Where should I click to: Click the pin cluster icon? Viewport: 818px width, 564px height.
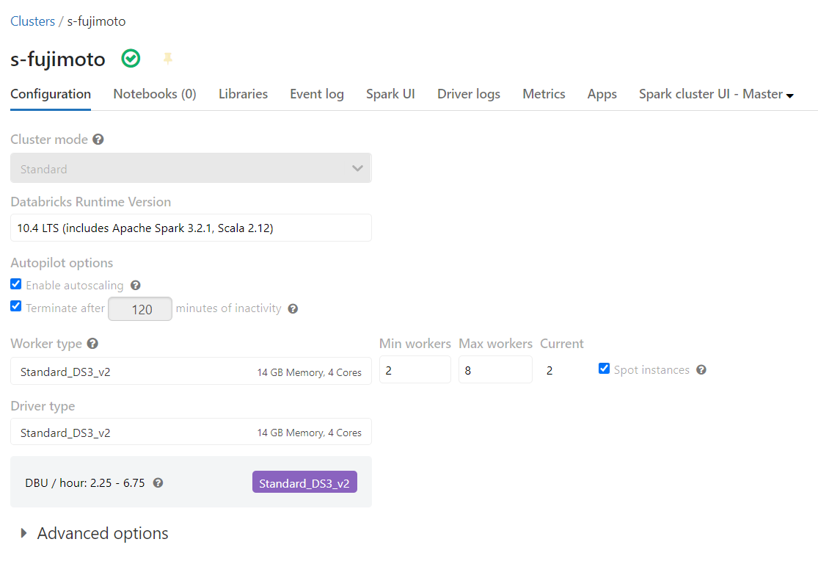(167, 59)
